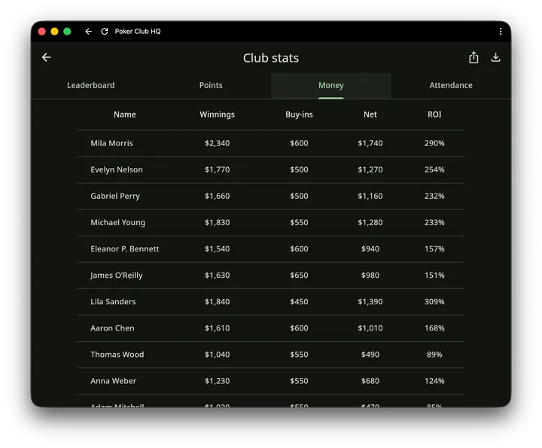The height and width of the screenshot is (448, 542).
Task: Click Aaron Chen's $1,010 net value
Action: click(x=370, y=328)
